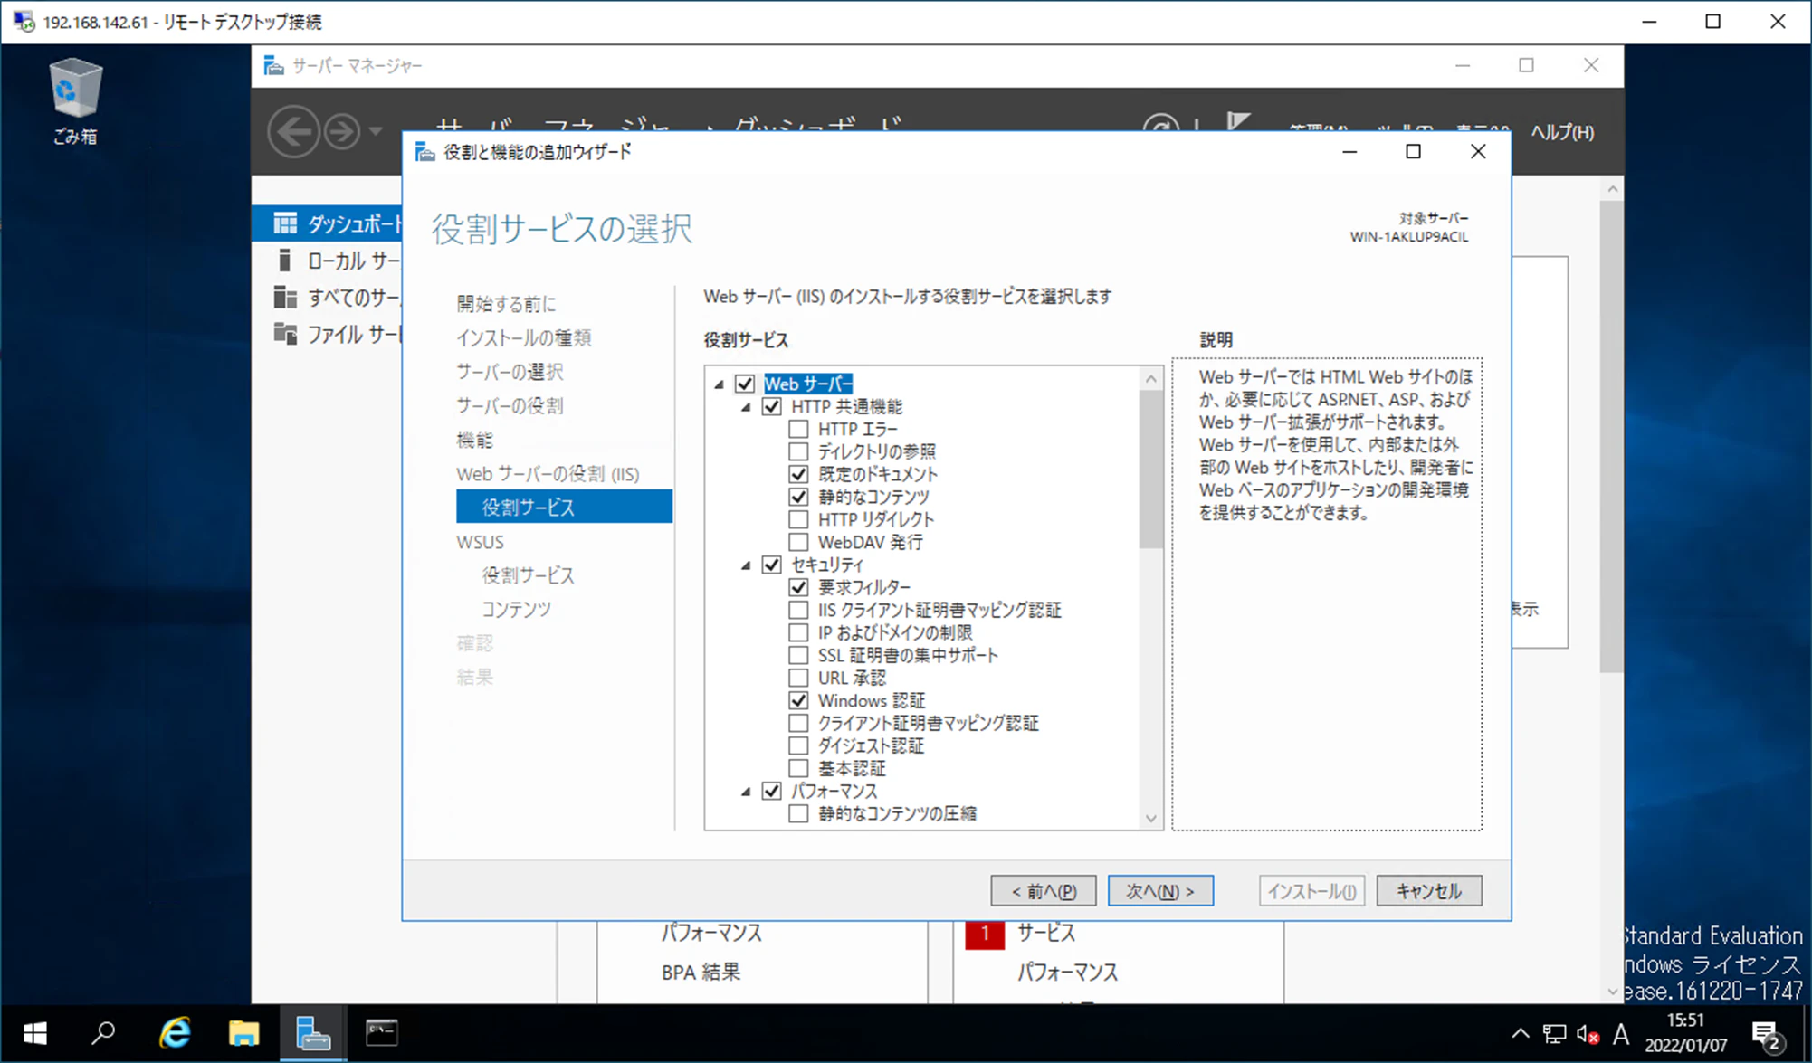Click the キャンセル button
This screenshot has width=1812, height=1063.
(x=1429, y=891)
